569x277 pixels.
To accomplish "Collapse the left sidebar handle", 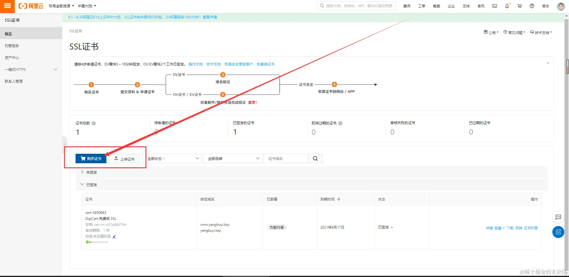I will pyautogui.click(x=65, y=145).
